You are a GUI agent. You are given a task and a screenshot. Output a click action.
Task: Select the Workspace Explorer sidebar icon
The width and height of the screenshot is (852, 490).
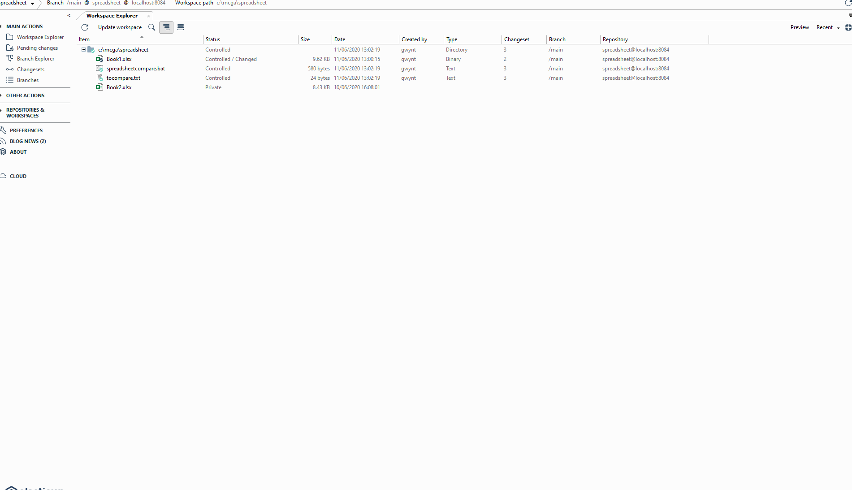(x=10, y=37)
